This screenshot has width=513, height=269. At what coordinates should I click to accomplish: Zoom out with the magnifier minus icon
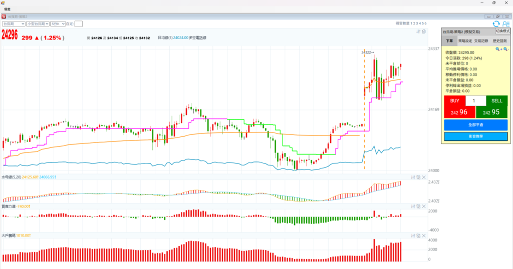(506, 49)
